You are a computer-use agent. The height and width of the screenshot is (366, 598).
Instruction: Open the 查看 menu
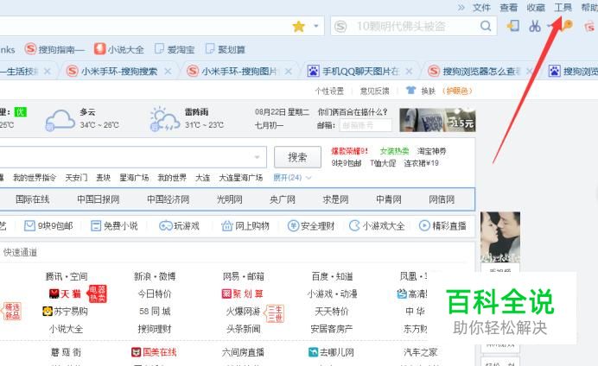[509, 8]
